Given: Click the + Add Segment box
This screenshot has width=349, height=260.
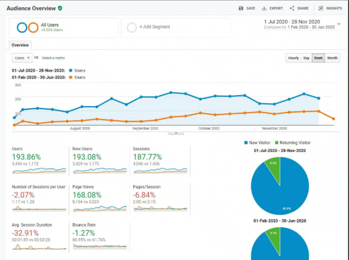Looking at the screenshot, I should (176, 28).
